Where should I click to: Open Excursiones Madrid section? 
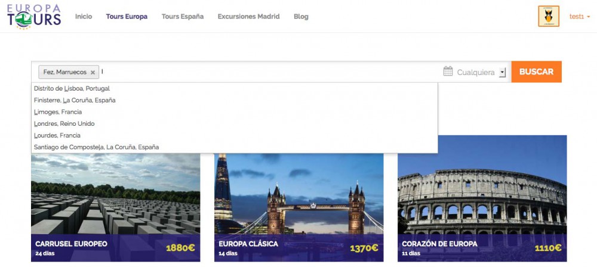click(x=248, y=17)
